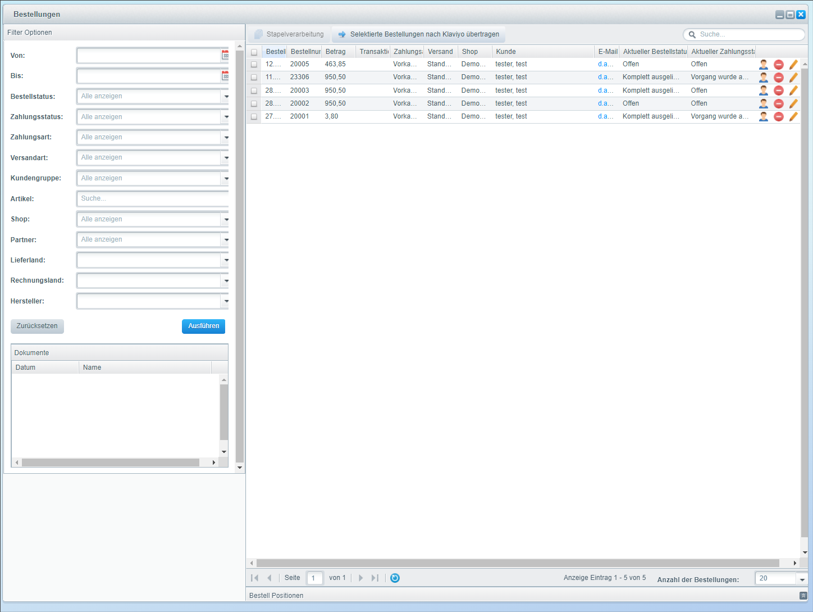This screenshot has width=813, height=612.
Task: Toggle select-all checkbox in order grid header
Action: point(254,52)
